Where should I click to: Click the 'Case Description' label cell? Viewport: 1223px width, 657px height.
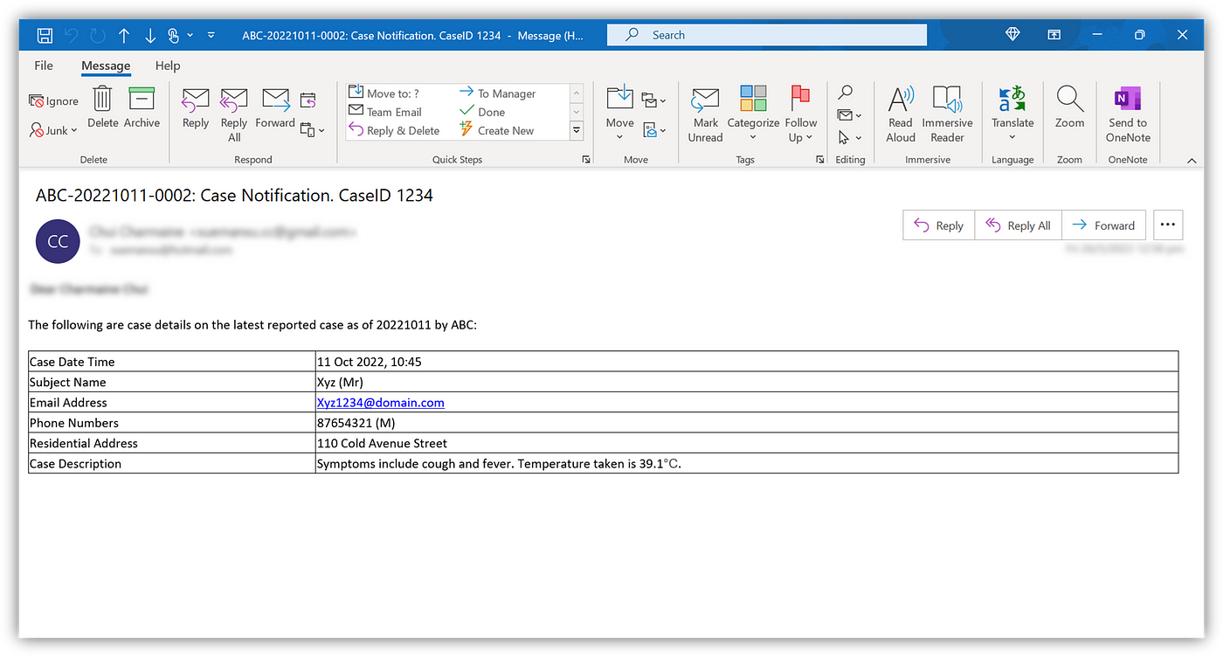(172, 464)
